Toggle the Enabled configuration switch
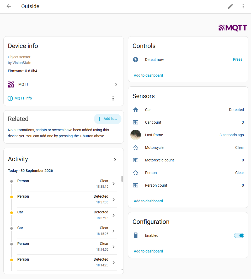The width and height of the screenshot is (251, 279). pyautogui.click(x=239, y=235)
